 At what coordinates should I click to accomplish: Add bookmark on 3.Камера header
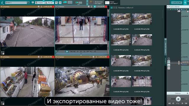pos(39,57)
